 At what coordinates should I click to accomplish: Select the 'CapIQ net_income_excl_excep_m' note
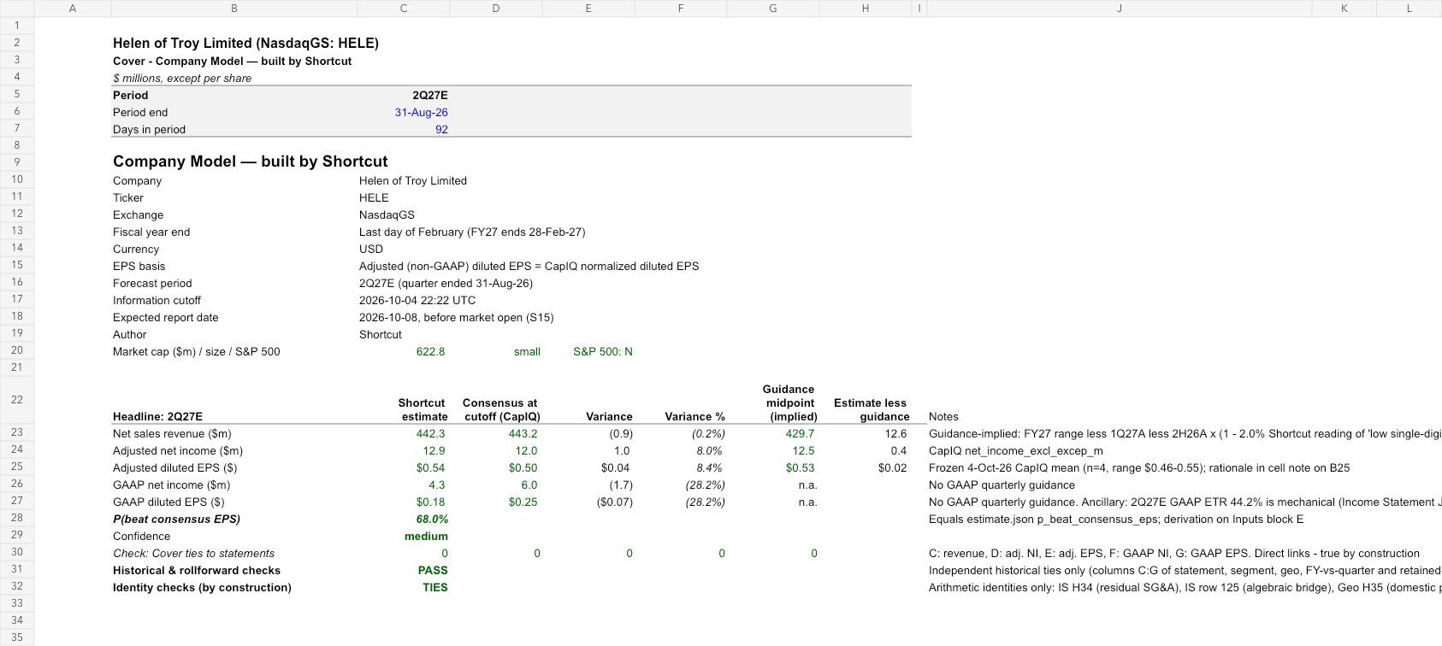point(1016,450)
